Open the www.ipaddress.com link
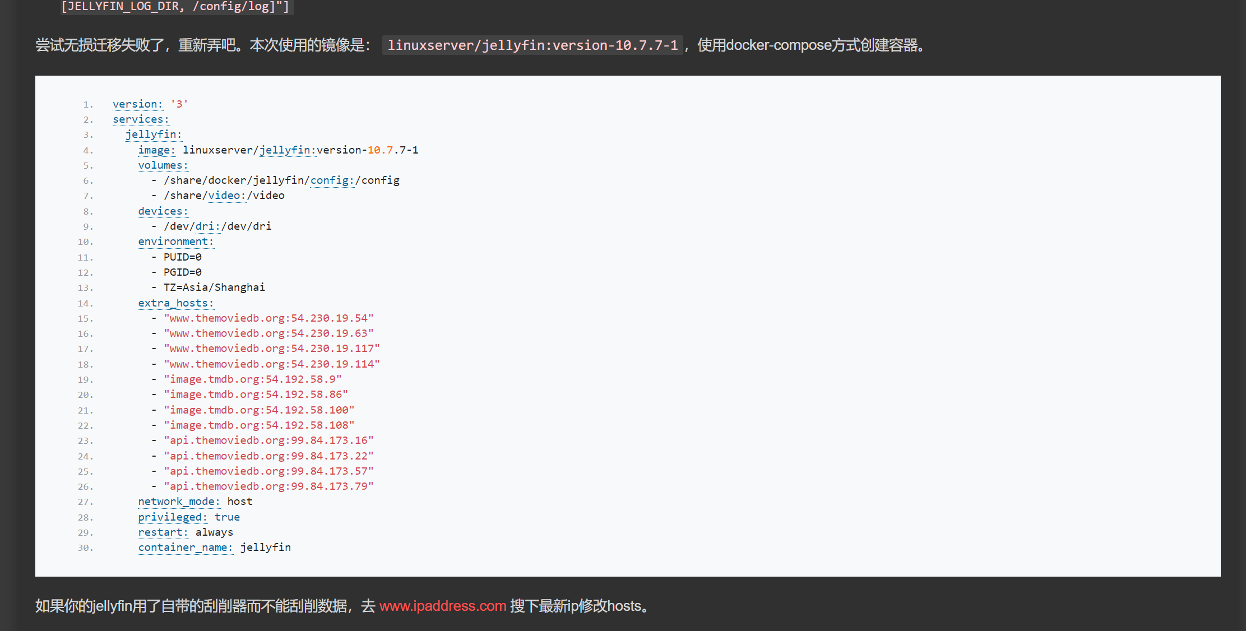Image resolution: width=1246 pixels, height=631 pixels. (x=443, y=606)
